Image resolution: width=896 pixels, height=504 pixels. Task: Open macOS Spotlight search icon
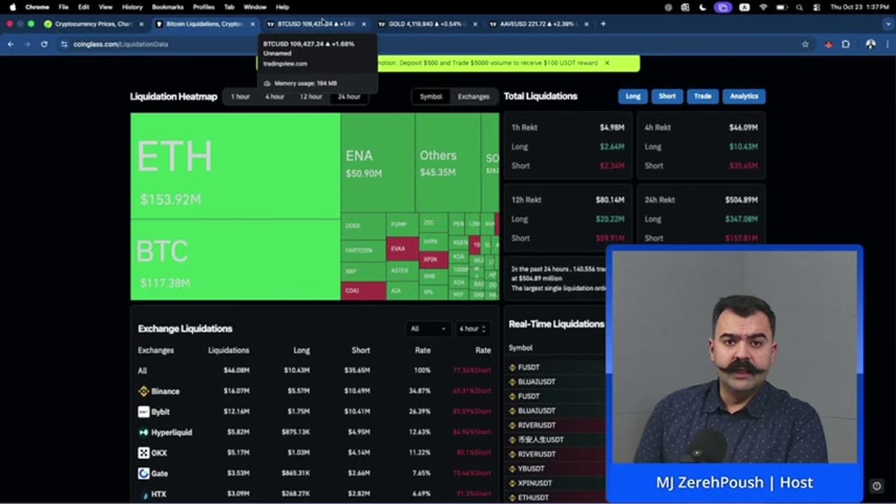[799, 7]
